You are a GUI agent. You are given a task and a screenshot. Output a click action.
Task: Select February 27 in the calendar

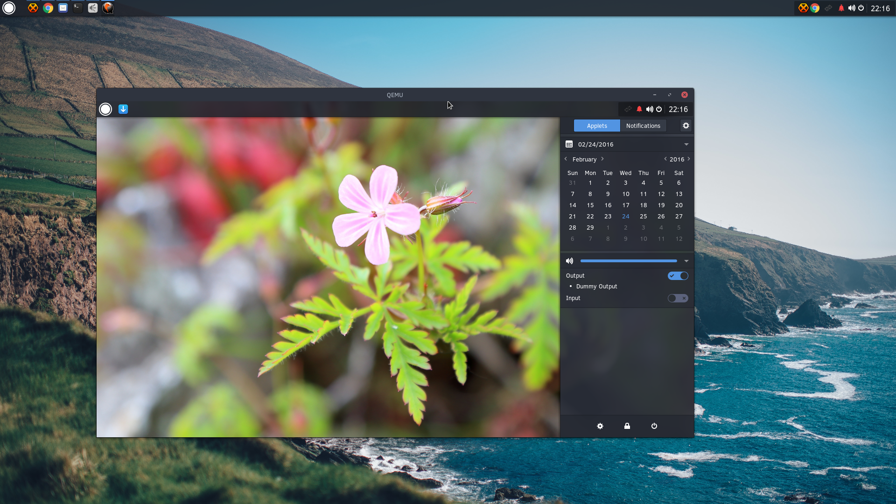tap(679, 217)
